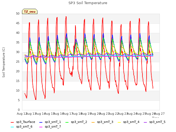
Task: Click the chart title SP3 Soil Temperature
Action: [x=88, y=3]
